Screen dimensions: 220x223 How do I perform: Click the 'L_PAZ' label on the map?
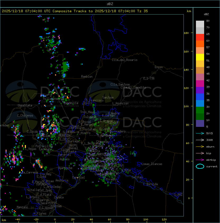click(x=178, y=195)
